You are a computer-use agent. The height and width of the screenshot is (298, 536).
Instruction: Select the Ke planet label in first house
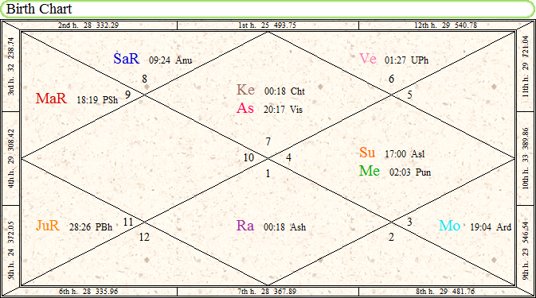click(245, 90)
